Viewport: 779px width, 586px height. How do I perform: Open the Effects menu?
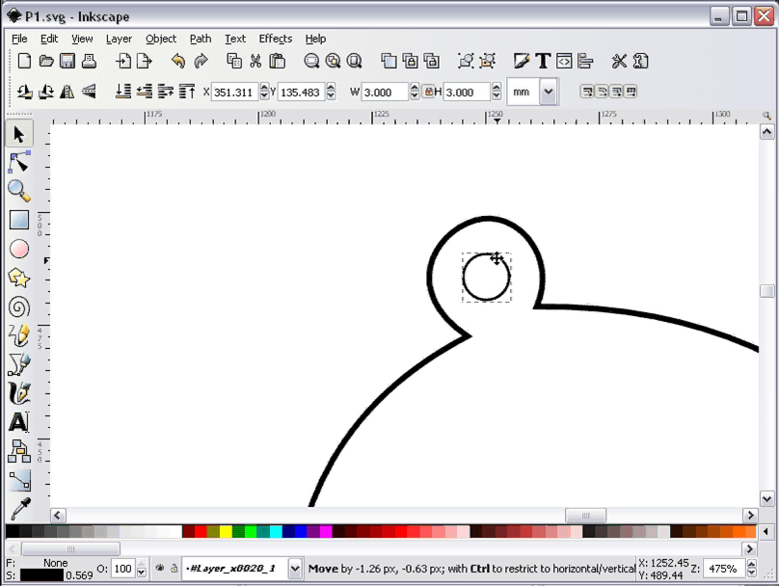pos(275,39)
